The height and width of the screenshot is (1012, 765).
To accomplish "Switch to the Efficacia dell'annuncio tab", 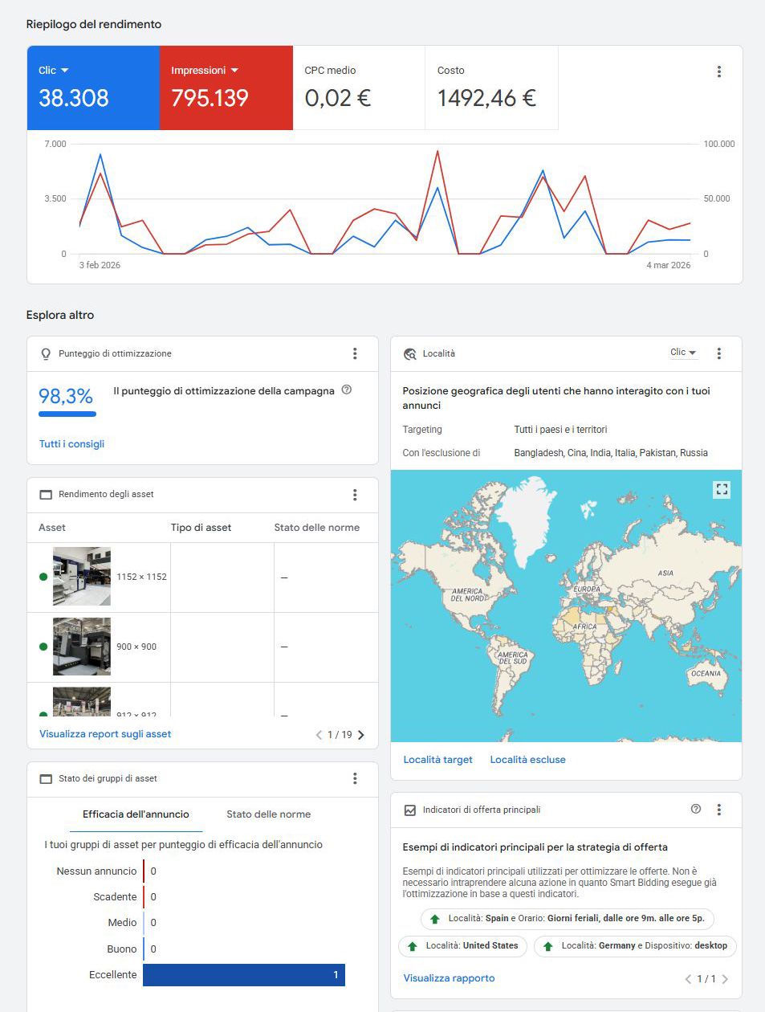I will pyautogui.click(x=136, y=814).
